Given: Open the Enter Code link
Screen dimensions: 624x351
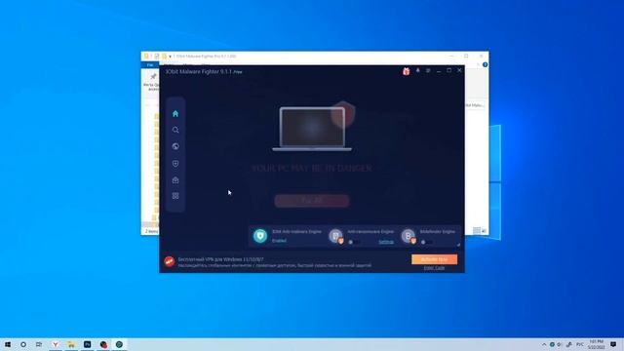Looking at the screenshot, I should click(x=434, y=268).
